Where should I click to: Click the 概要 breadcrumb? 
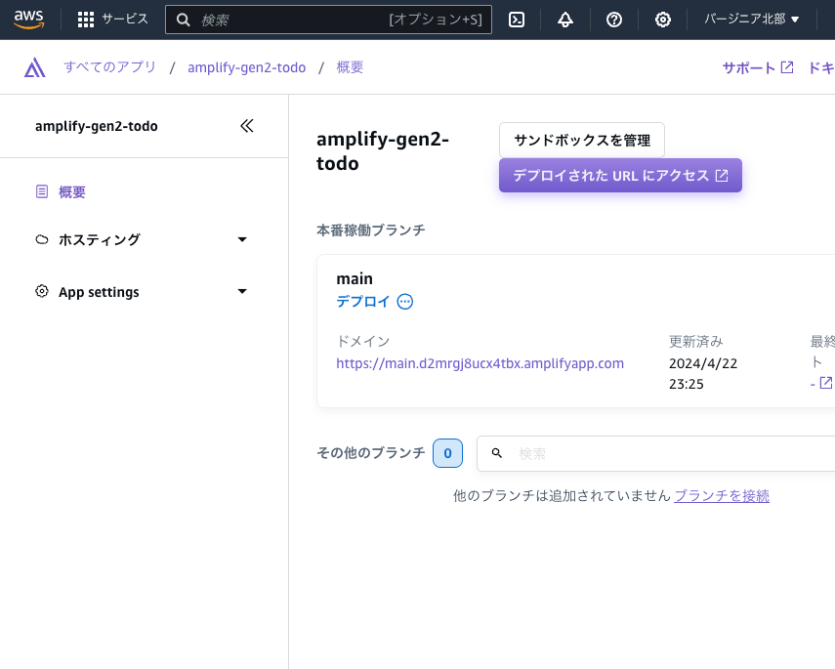click(350, 67)
